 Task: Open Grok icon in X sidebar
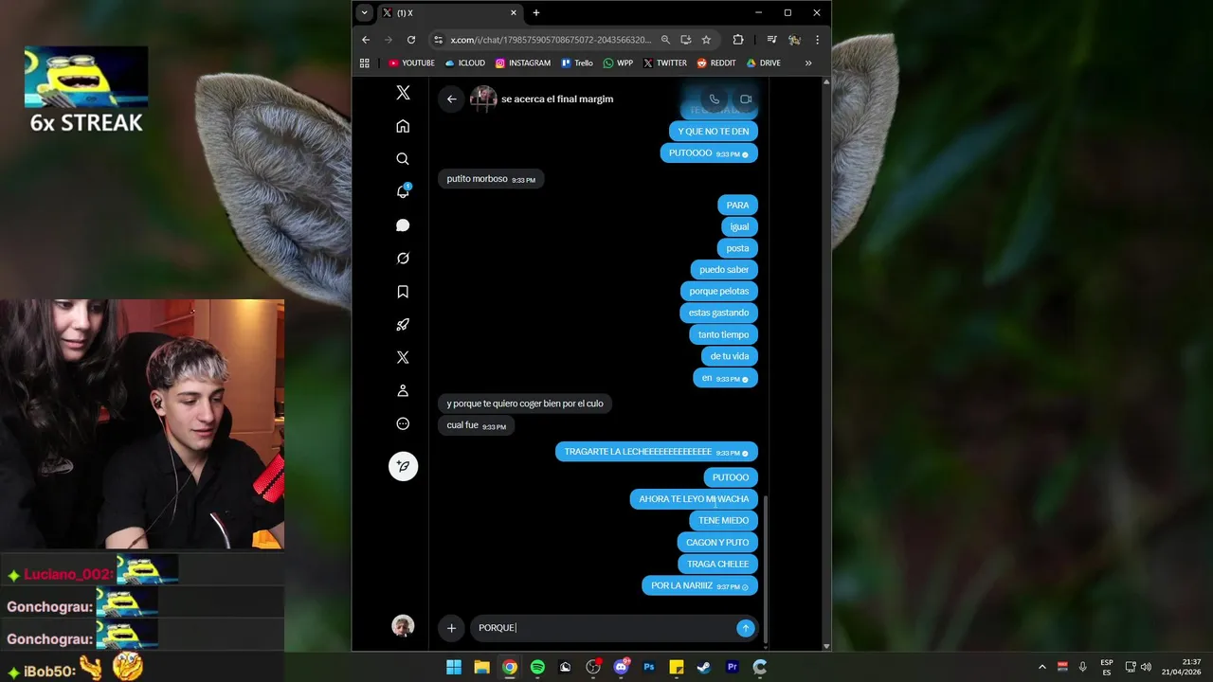point(403,259)
